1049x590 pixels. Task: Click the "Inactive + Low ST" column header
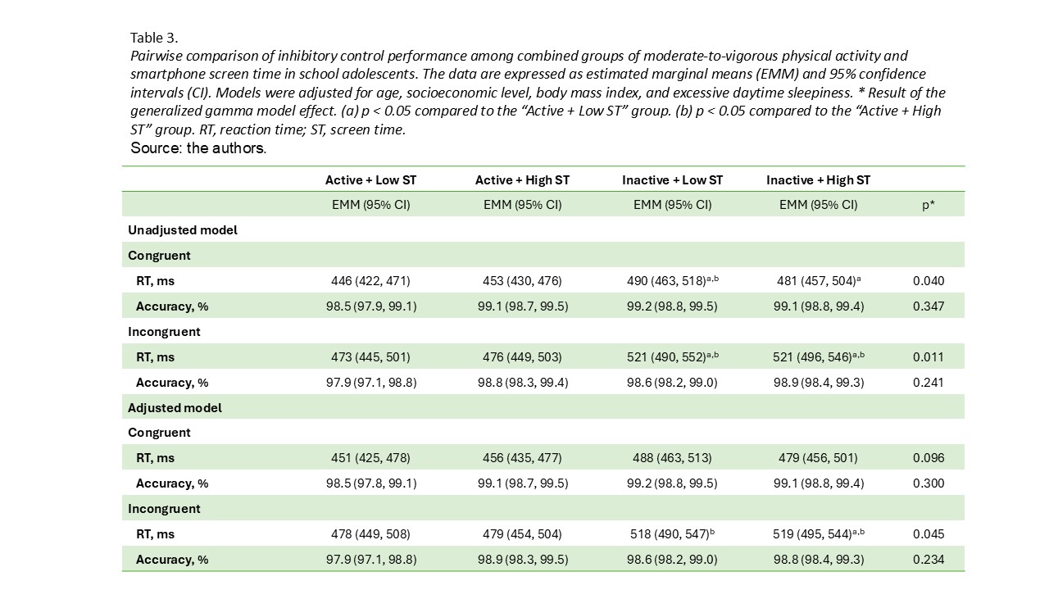(x=672, y=180)
